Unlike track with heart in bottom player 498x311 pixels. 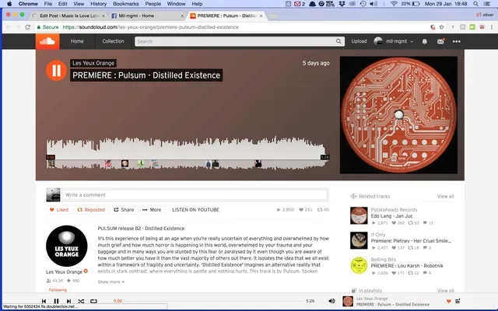coord(449,301)
